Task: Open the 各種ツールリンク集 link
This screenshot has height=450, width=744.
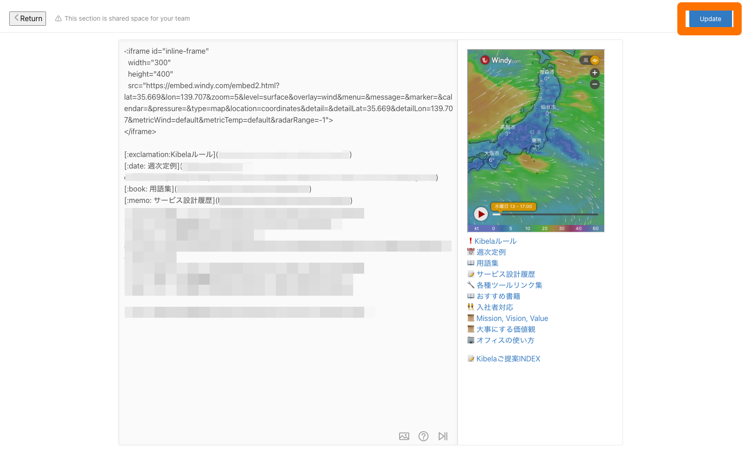Action: pyautogui.click(x=509, y=285)
